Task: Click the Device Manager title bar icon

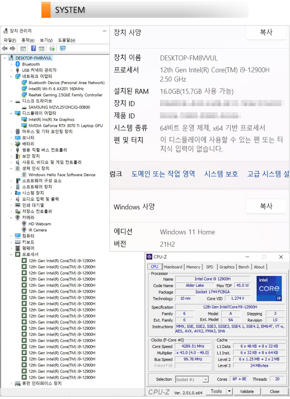Action: pyautogui.click(x=6, y=31)
